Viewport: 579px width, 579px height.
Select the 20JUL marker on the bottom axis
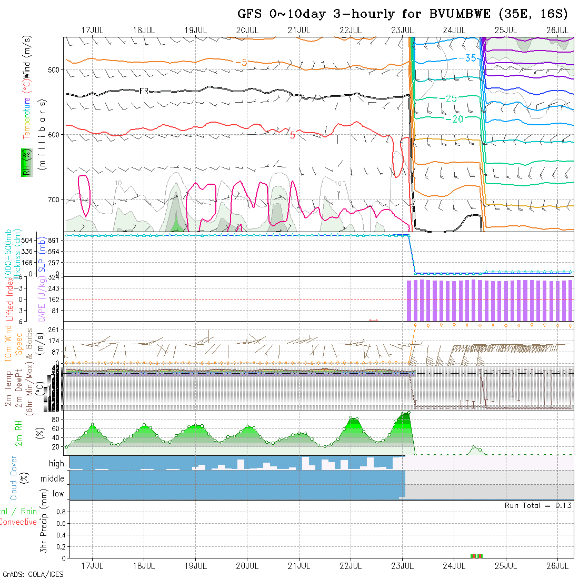click(247, 566)
